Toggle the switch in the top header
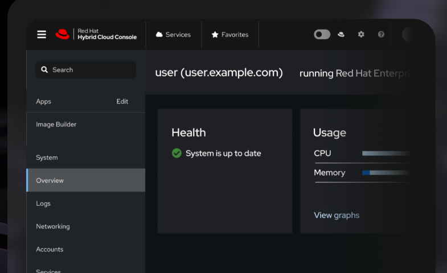The image size is (447, 273). pos(322,35)
